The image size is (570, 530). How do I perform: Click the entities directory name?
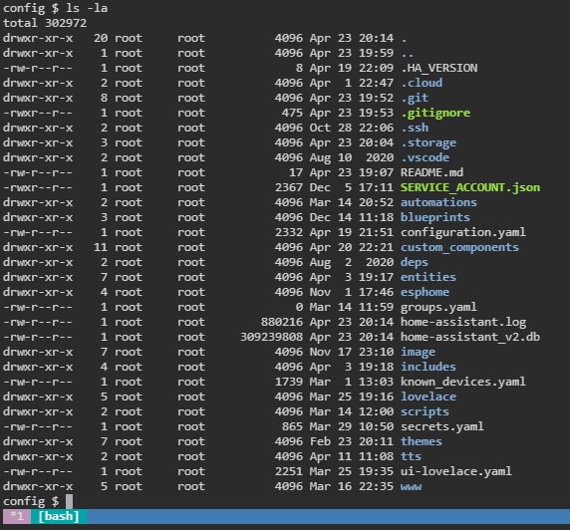point(428,277)
